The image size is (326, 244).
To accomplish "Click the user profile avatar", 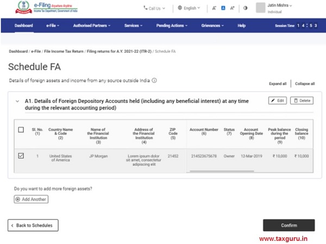I will click(x=260, y=8).
